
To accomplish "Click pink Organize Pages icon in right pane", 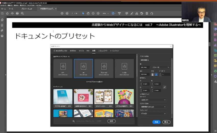I will (x=215, y=34).
